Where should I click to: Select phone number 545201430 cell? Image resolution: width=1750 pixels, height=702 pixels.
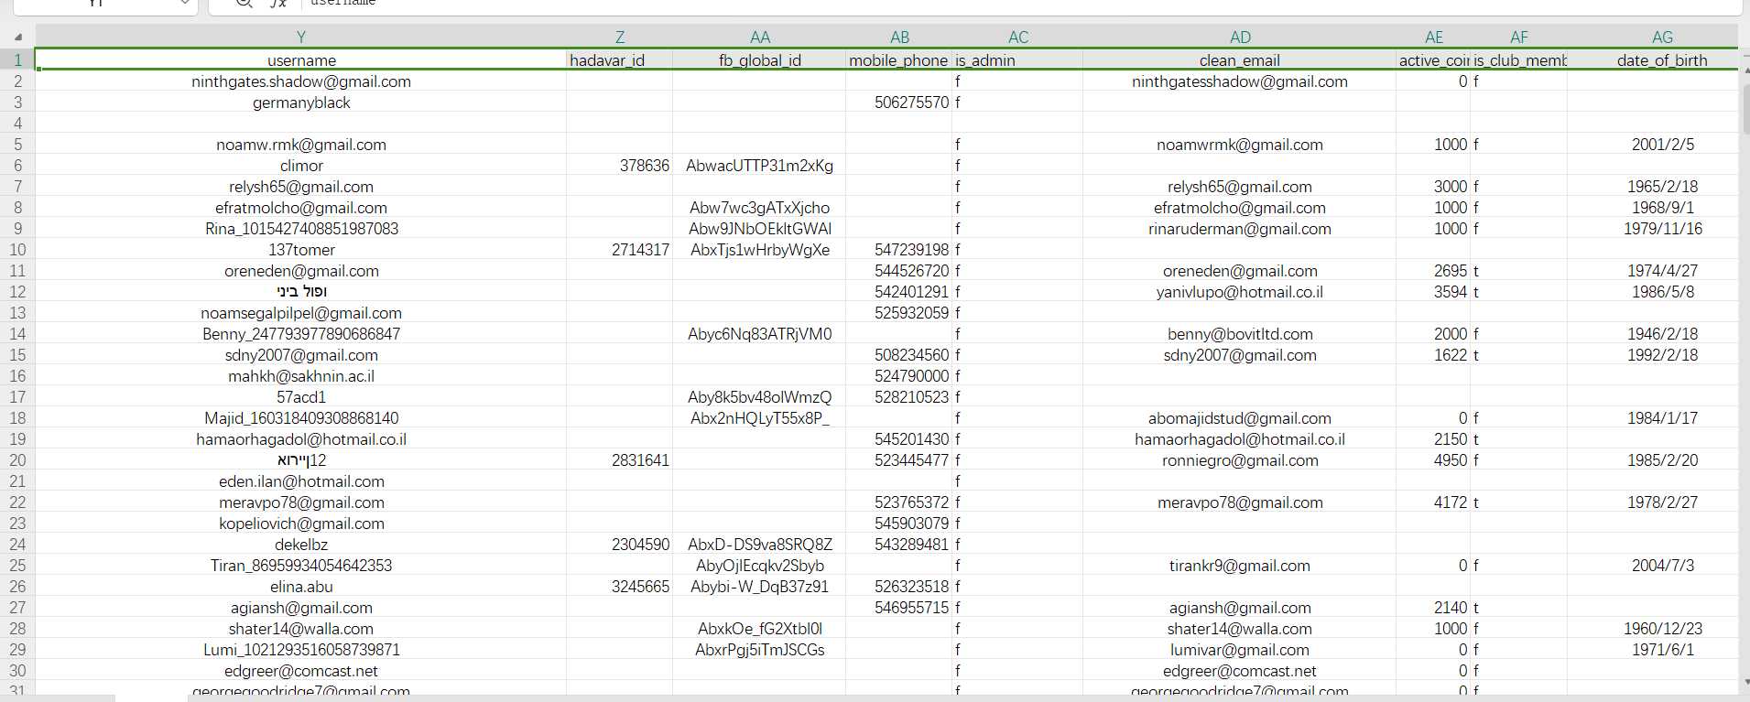pyautogui.click(x=899, y=439)
